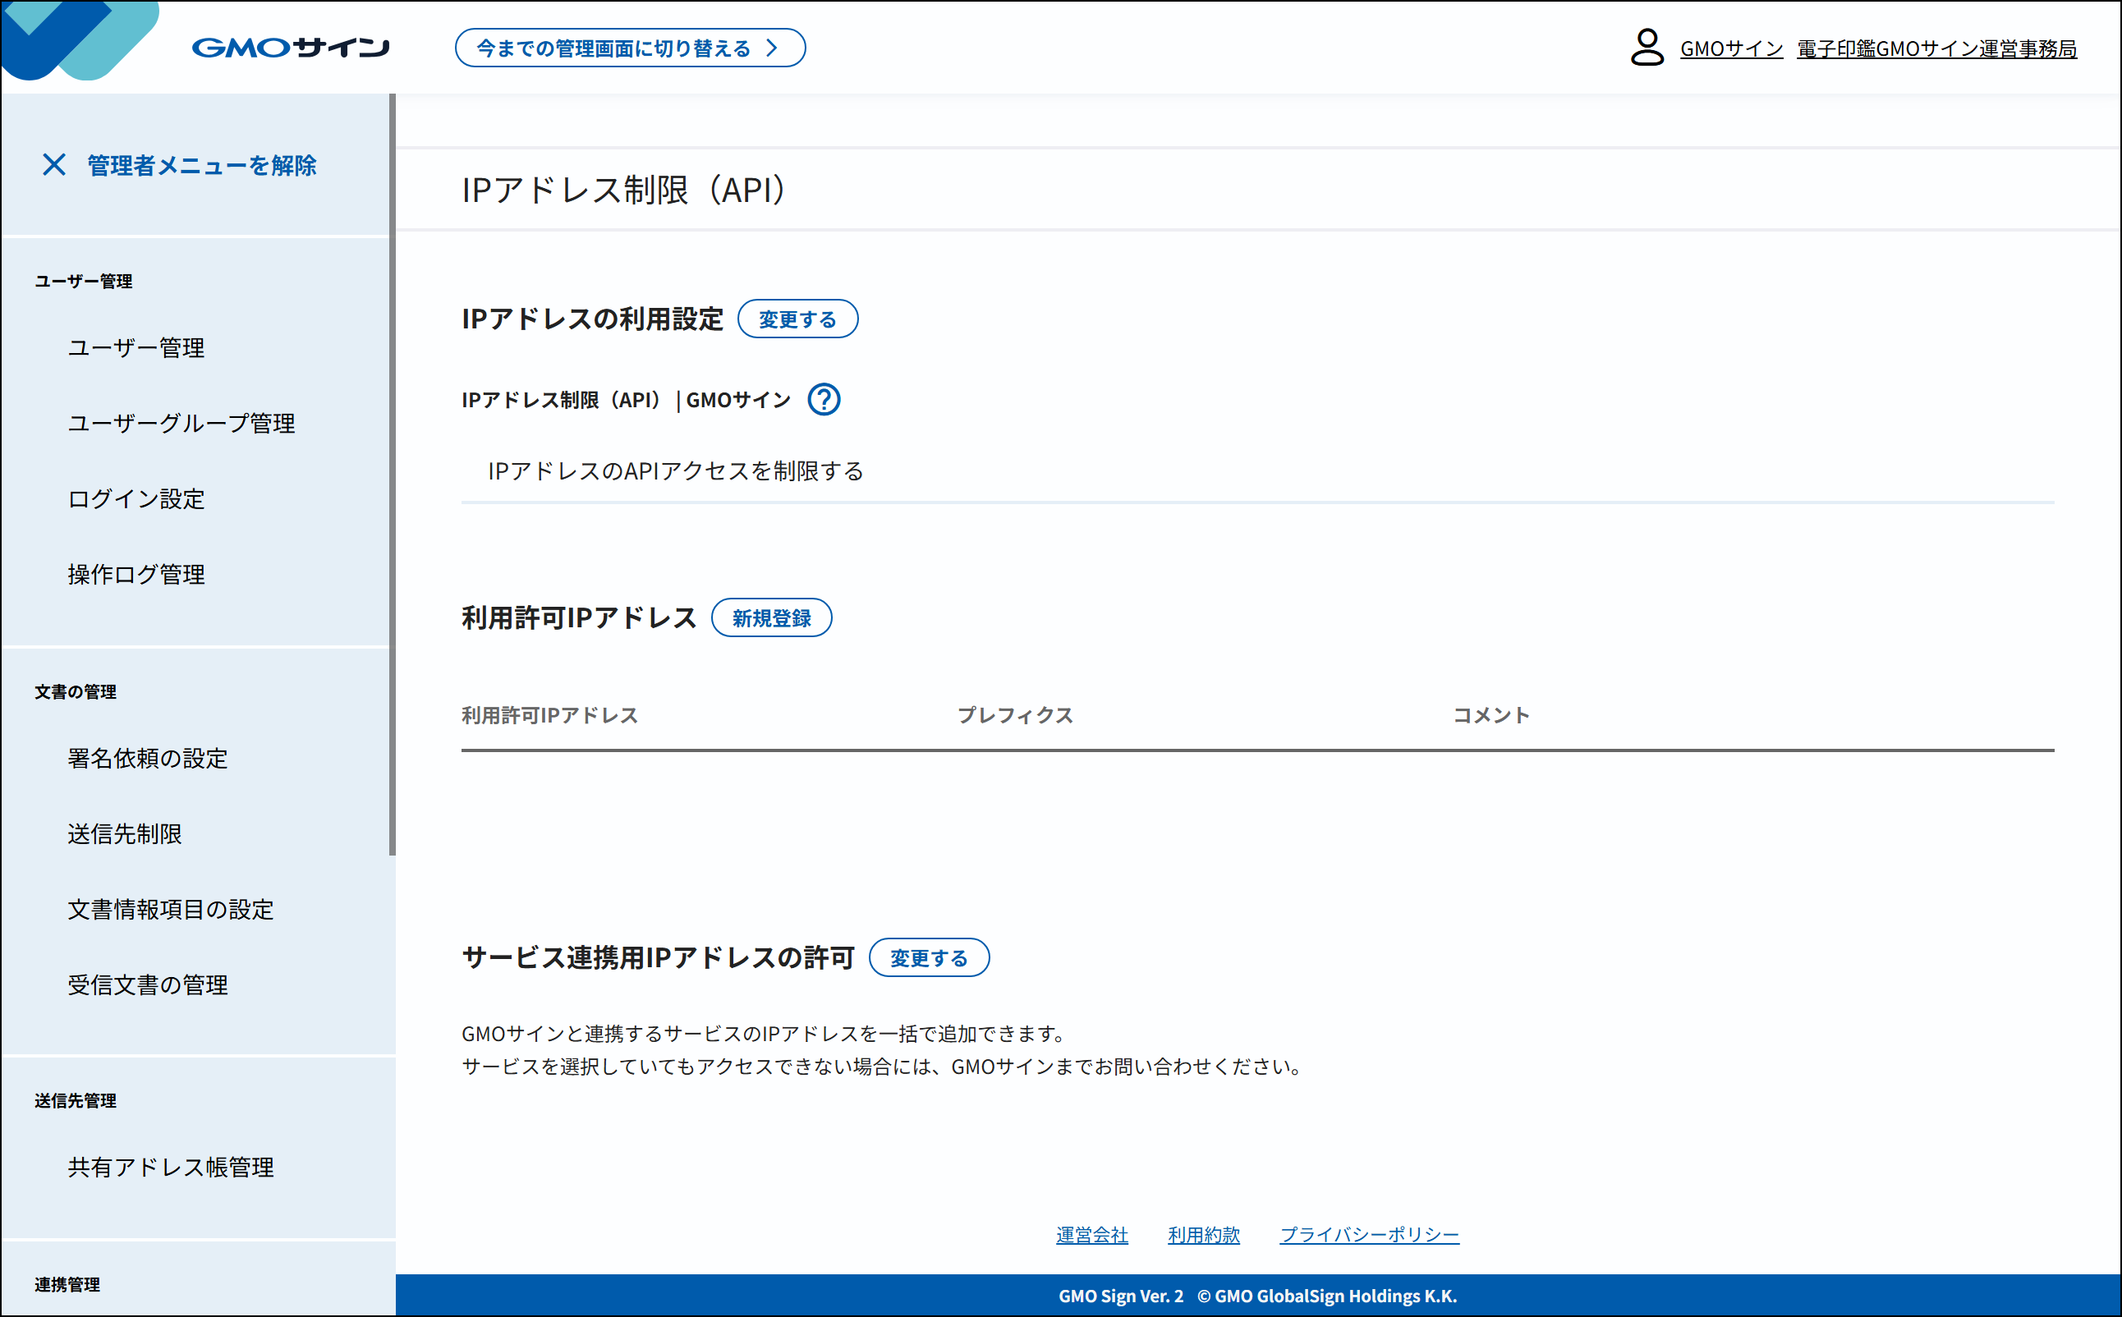Image resolution: width=2122 pixels, height=1317 pixels.
Task: Select 署名依頼の設定 under 文書の管理
Action: tap(147, 759)
